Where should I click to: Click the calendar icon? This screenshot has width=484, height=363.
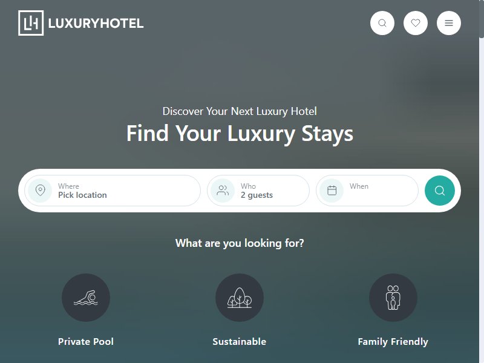(x=332, y=191)
